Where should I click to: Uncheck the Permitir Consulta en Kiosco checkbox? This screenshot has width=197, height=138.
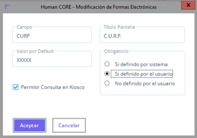(x=16, y=87)
